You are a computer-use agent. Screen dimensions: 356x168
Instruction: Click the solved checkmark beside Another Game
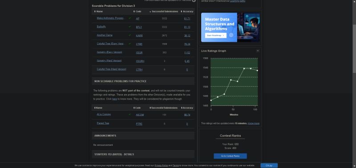(129, 35)
